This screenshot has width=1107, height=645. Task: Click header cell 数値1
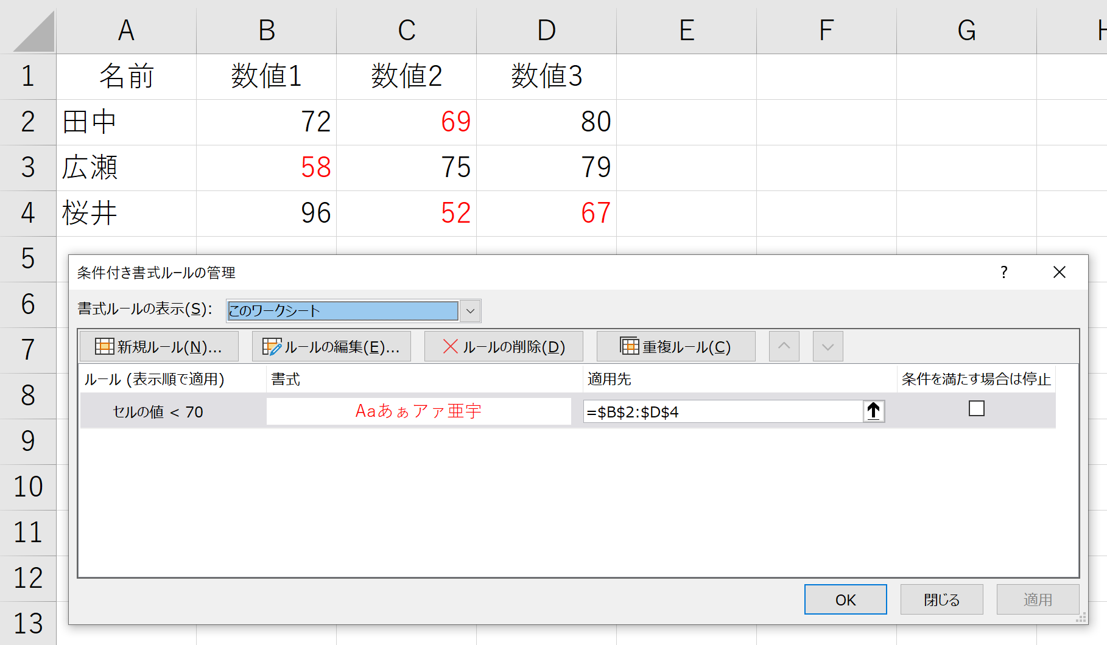coord(267,77)
